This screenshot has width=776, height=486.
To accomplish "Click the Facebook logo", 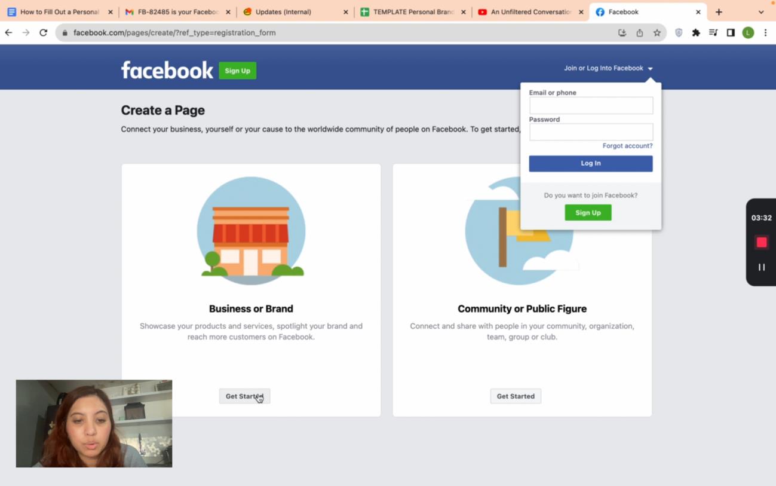I will point(167,70).
